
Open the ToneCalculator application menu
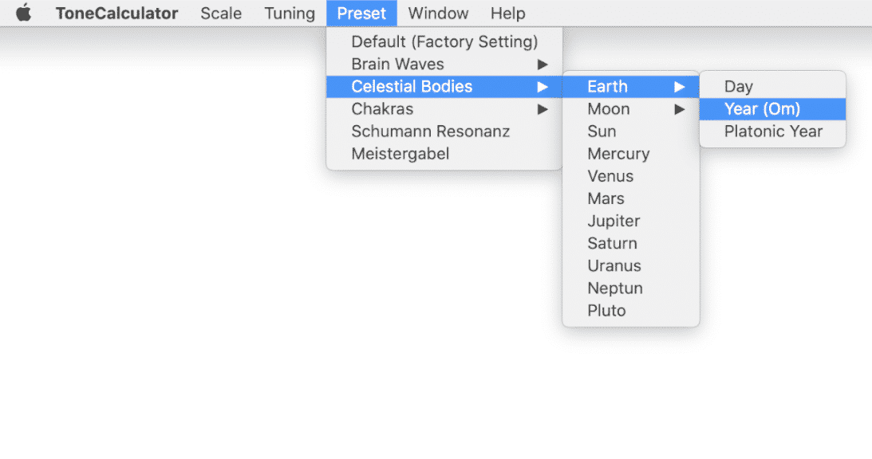click(x=116, y=14)
